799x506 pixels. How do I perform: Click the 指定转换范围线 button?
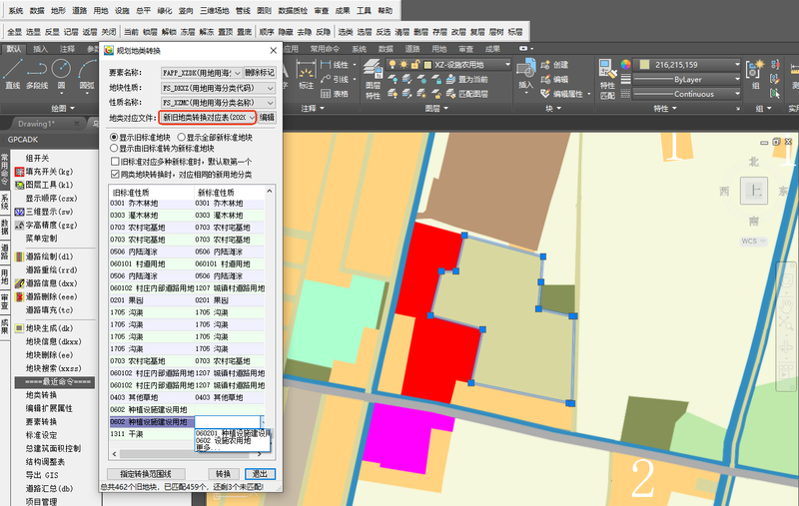click(146, 474)
